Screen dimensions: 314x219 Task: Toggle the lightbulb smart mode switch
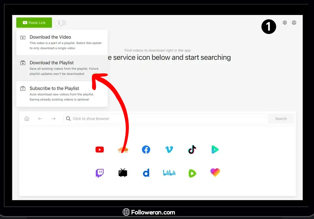(x=61, y=23)
